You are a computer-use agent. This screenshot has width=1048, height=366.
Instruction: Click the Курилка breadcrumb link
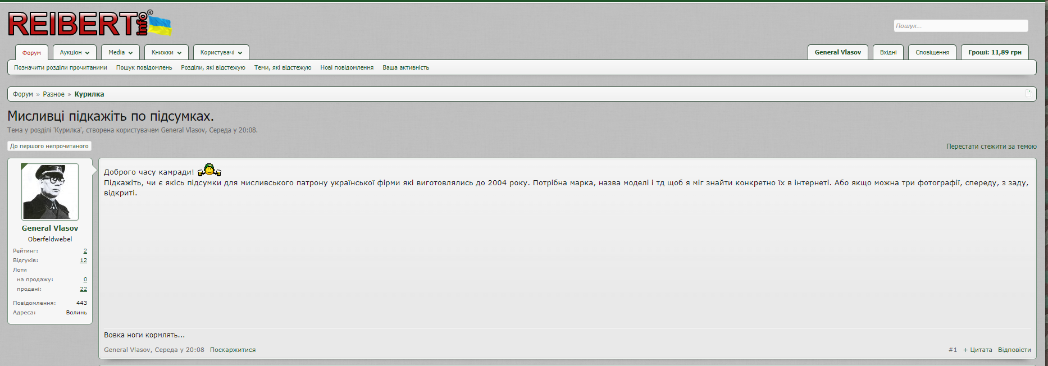coord(89,94)
